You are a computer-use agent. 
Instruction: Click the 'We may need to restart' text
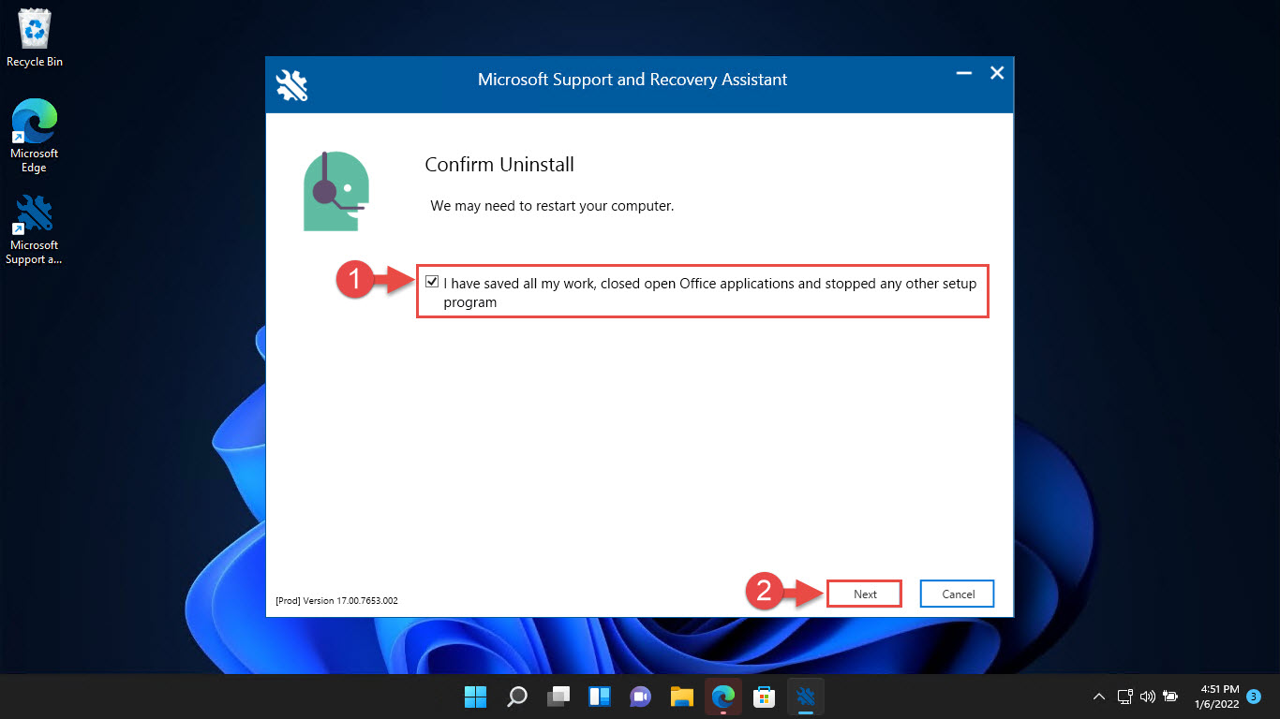pos(552,205)
